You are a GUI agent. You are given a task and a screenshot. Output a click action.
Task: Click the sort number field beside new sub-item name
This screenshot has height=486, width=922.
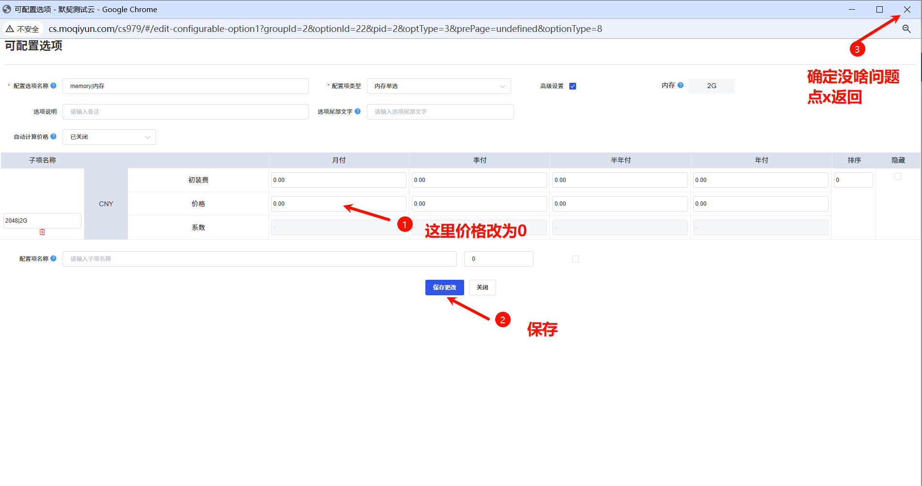[499, 259]
